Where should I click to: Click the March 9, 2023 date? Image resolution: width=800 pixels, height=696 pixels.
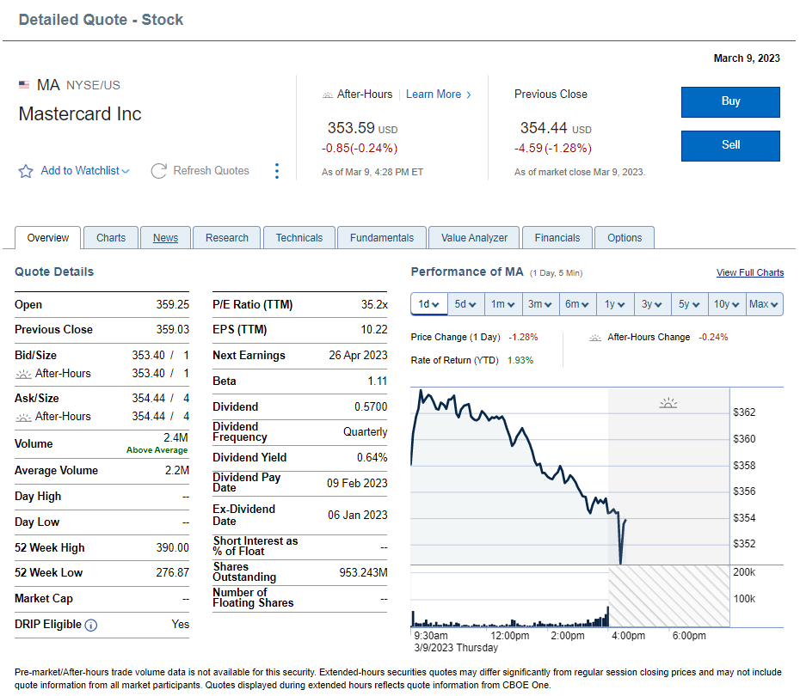point(747,58)
